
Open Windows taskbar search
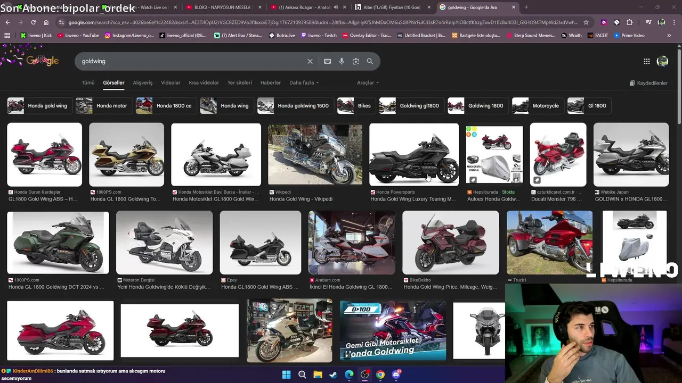(x=302, y=374)
